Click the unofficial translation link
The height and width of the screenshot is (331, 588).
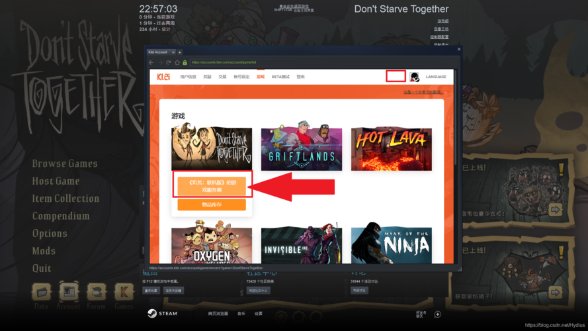(x=423, y=92)
